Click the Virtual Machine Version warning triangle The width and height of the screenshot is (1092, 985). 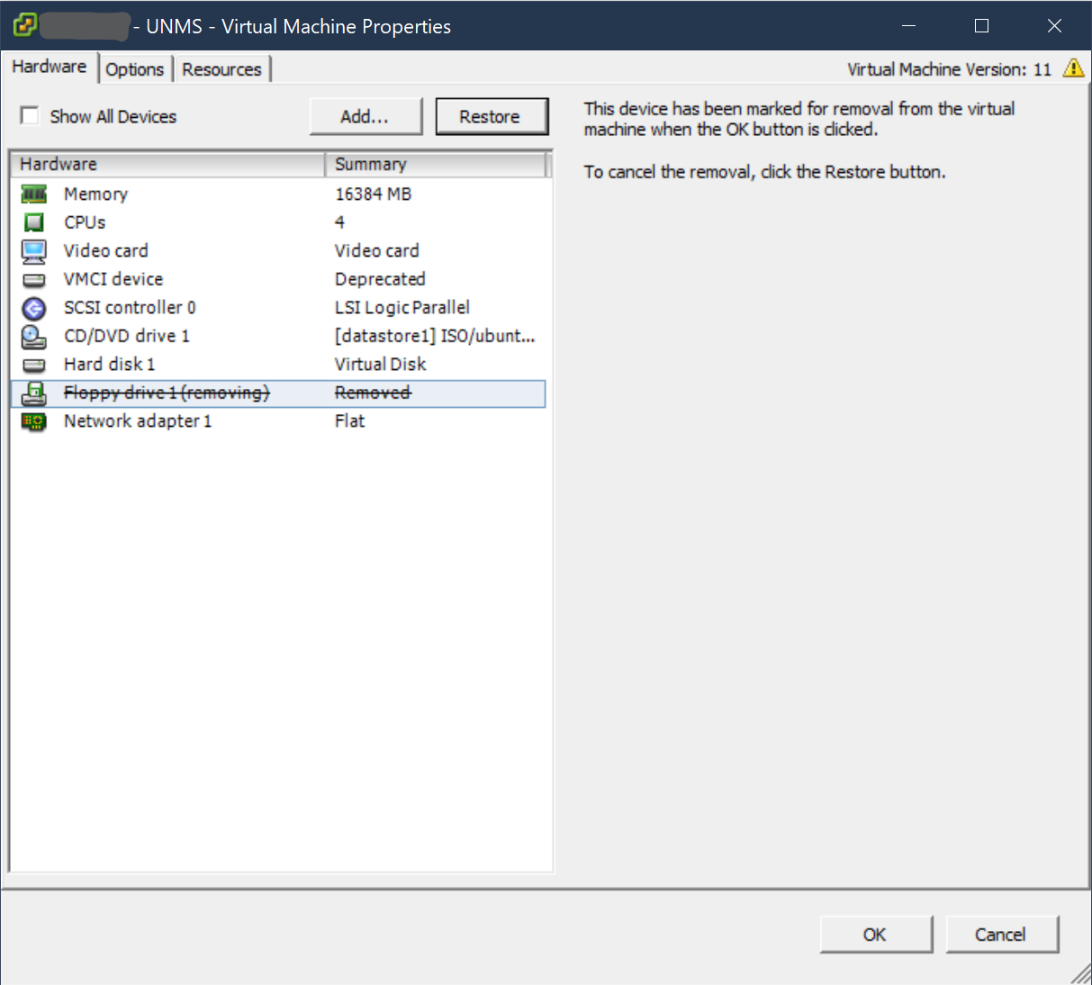point(1073,68)
